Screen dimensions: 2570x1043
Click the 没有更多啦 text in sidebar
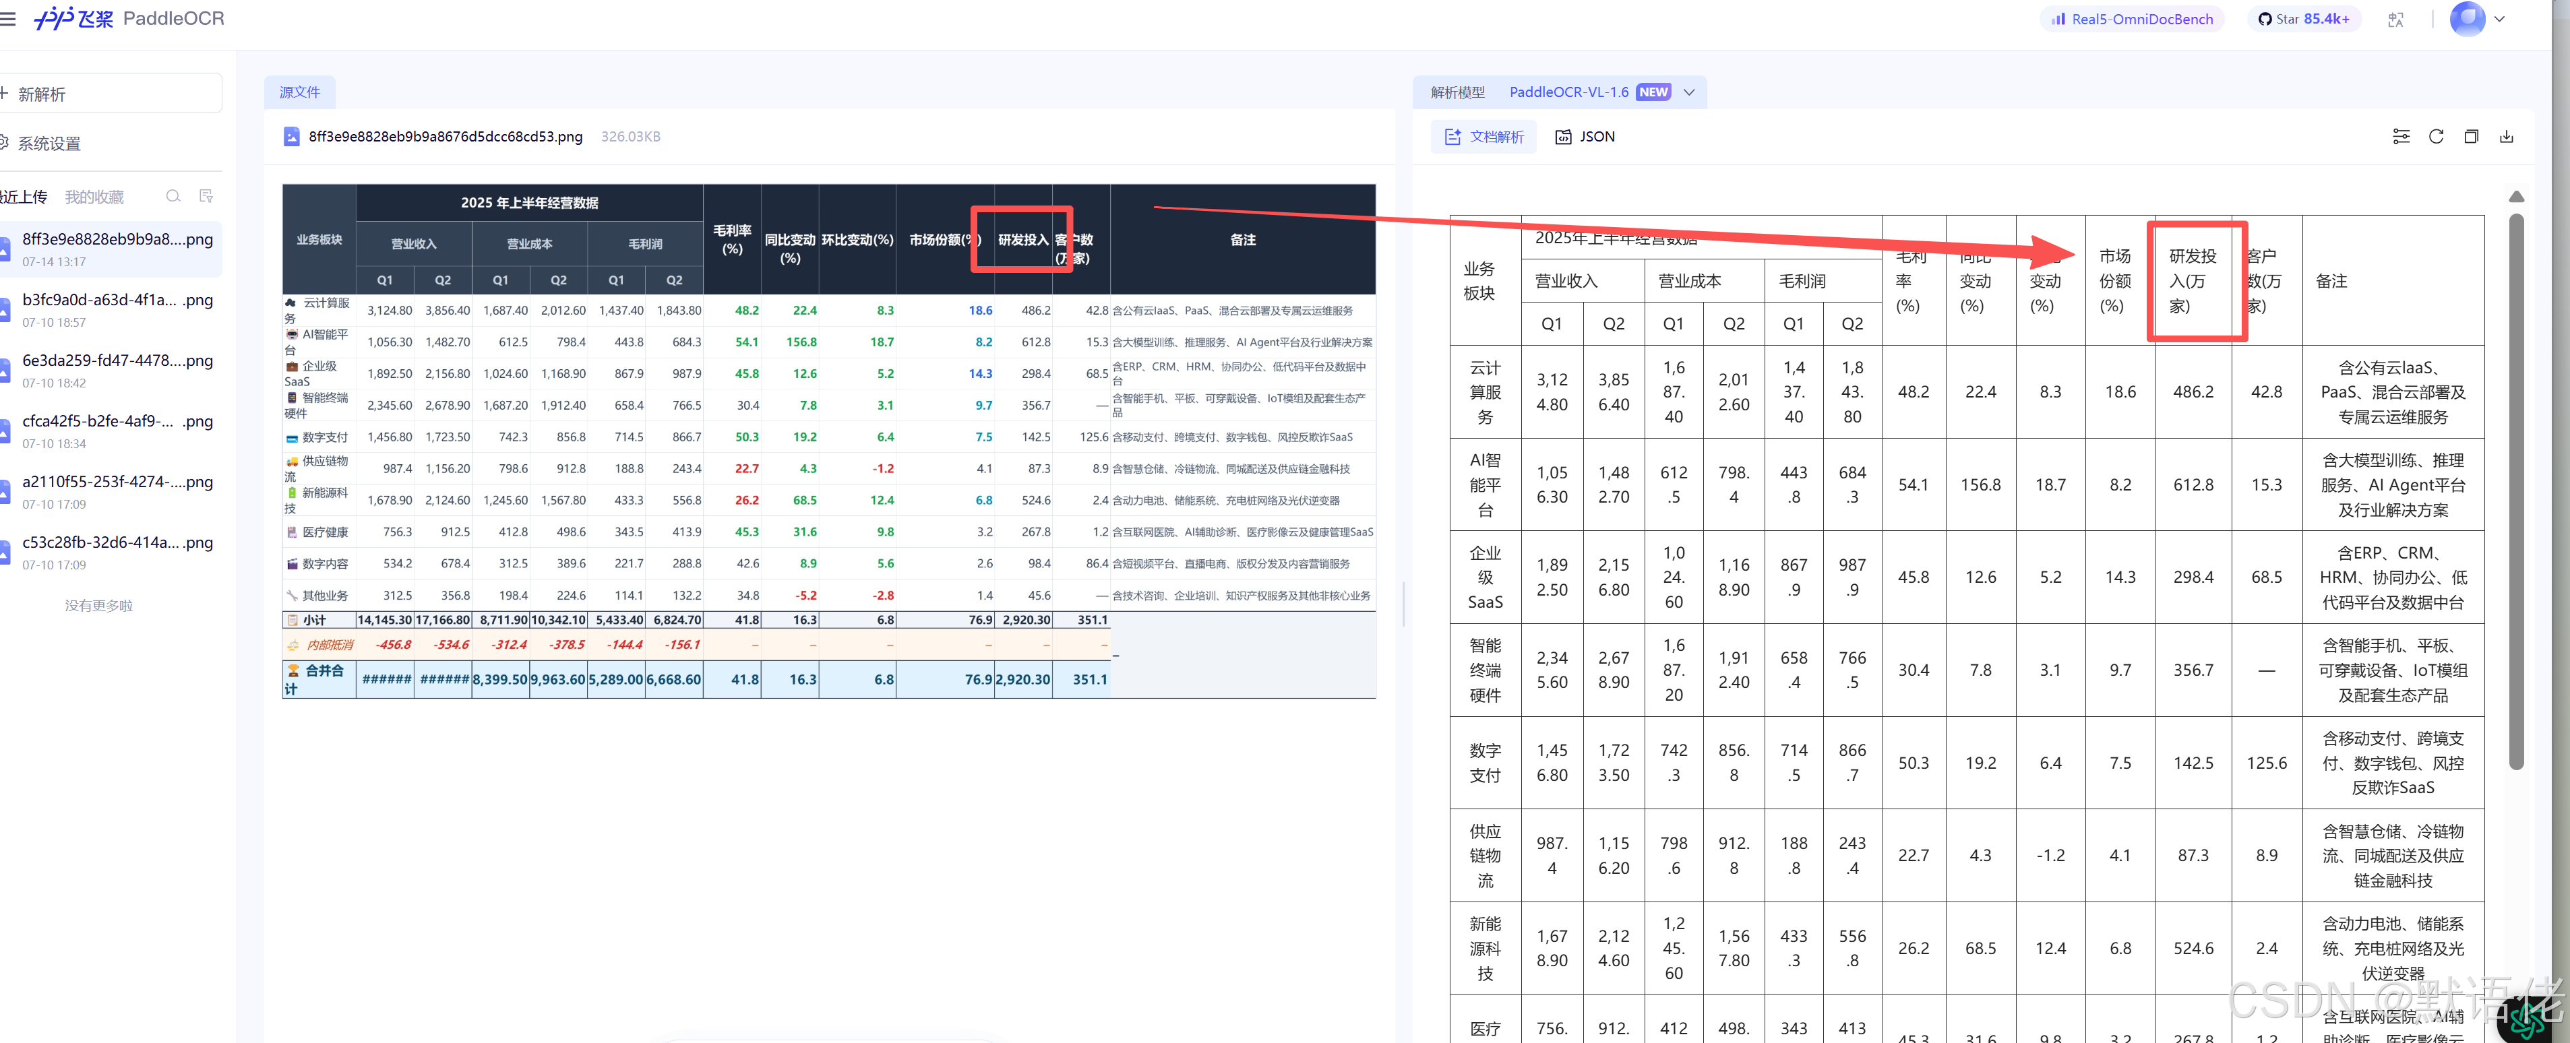pos(99,605)
